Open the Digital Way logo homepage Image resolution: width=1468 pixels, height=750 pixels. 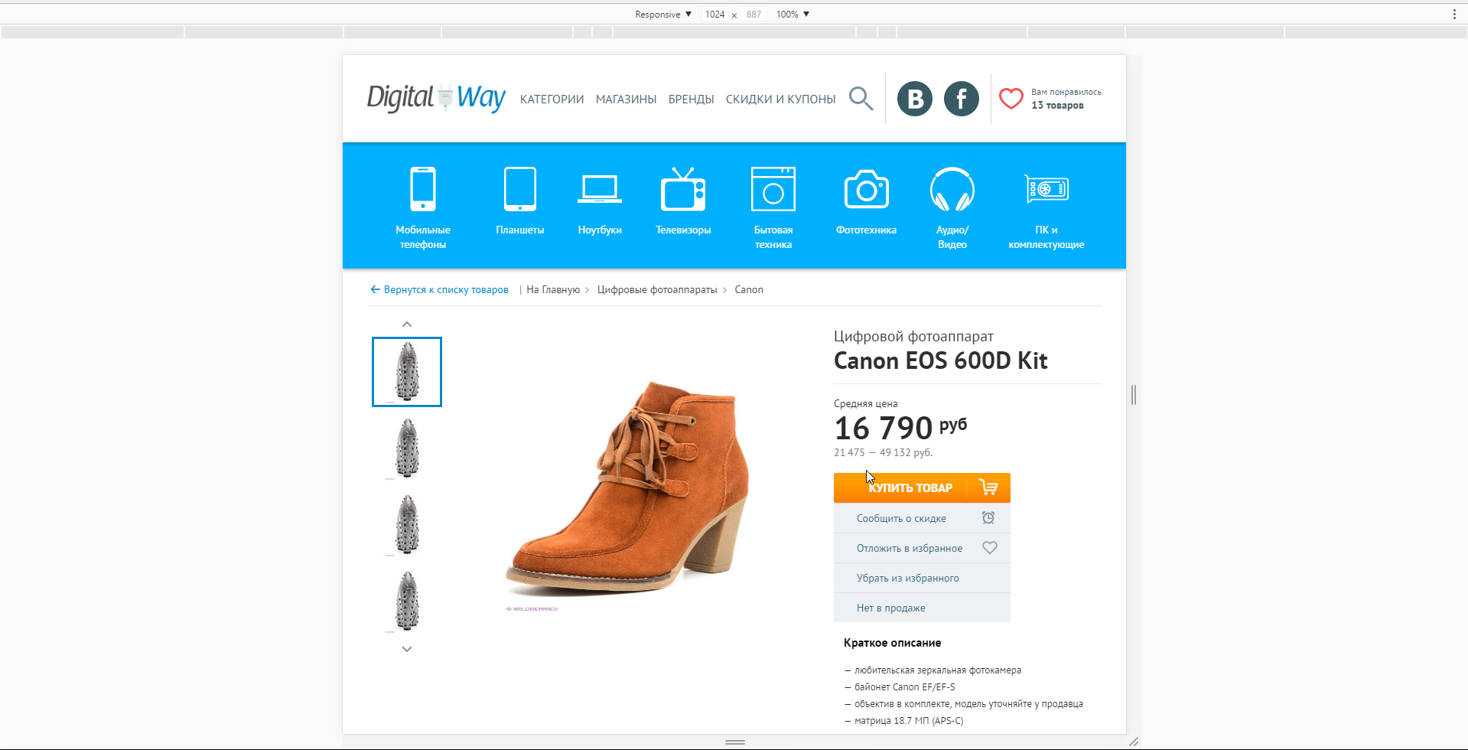pos(436,98)
